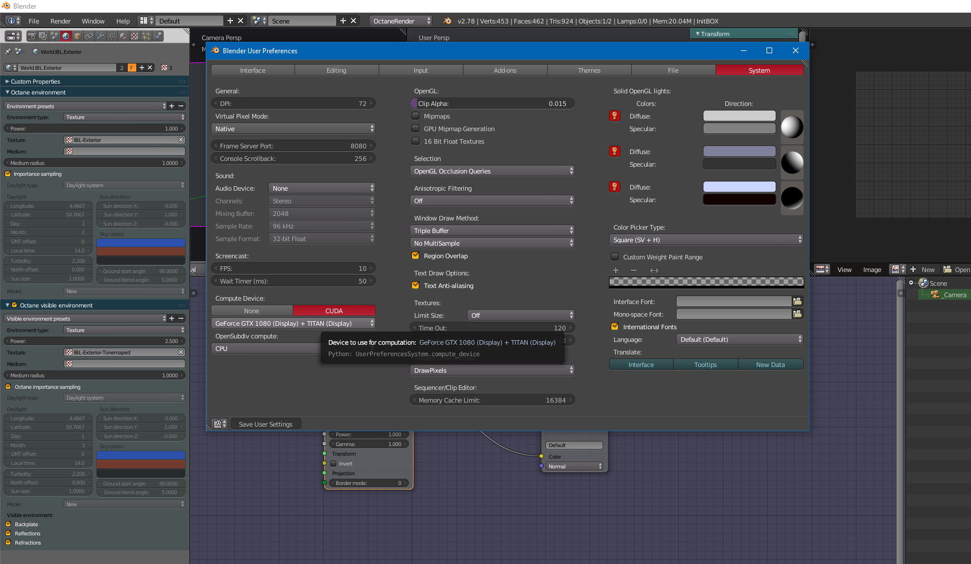Select None as the Compute Device
971x564 pixels.
[x=251, y=311]
